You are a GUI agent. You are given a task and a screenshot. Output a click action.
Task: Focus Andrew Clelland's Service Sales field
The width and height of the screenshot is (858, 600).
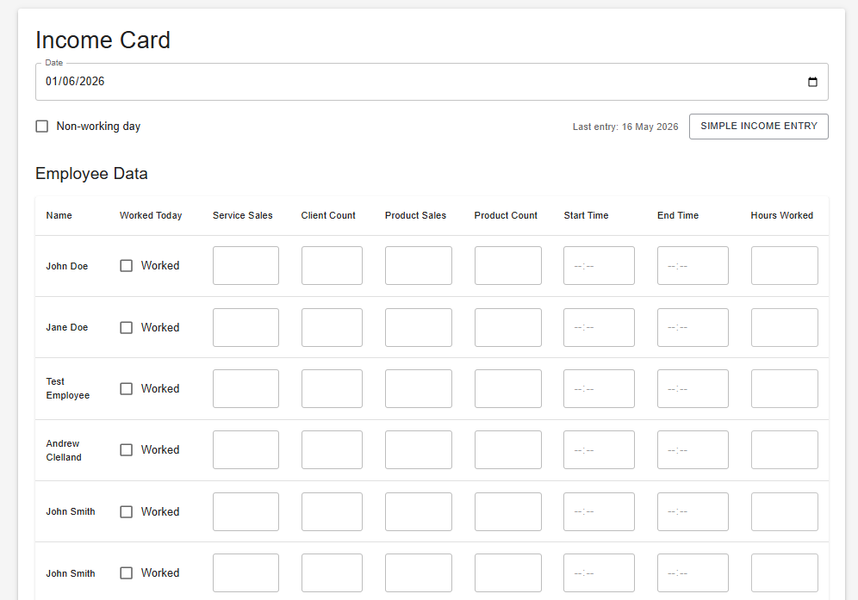(x=246, y=450)
